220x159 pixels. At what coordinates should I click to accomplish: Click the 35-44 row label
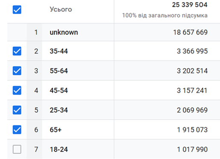pyautogui.click(x=59, y=51)
